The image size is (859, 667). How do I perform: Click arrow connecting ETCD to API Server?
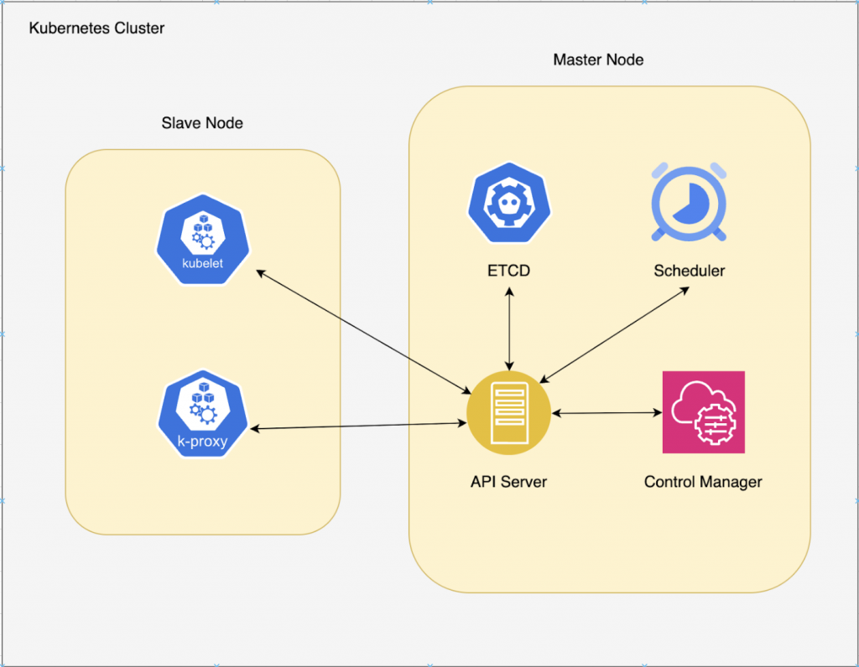coord(509,329)
